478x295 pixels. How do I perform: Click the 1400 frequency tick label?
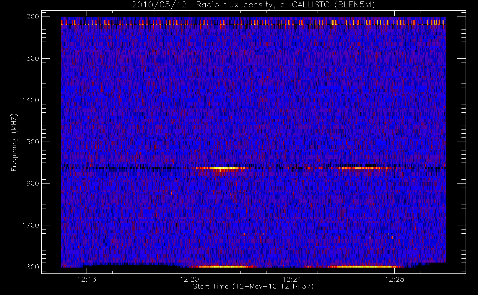pyautogui.click(x=31, y=100)
